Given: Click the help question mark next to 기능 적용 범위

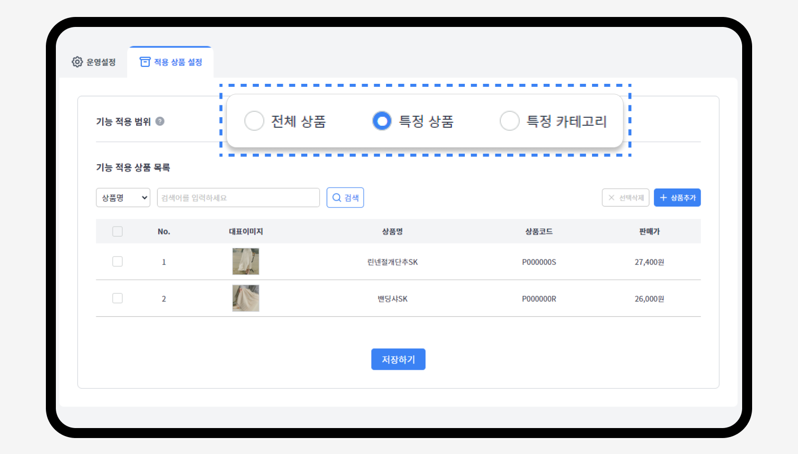Looking at the screenshot, I should pyautogui.click(x=160, y=121).
